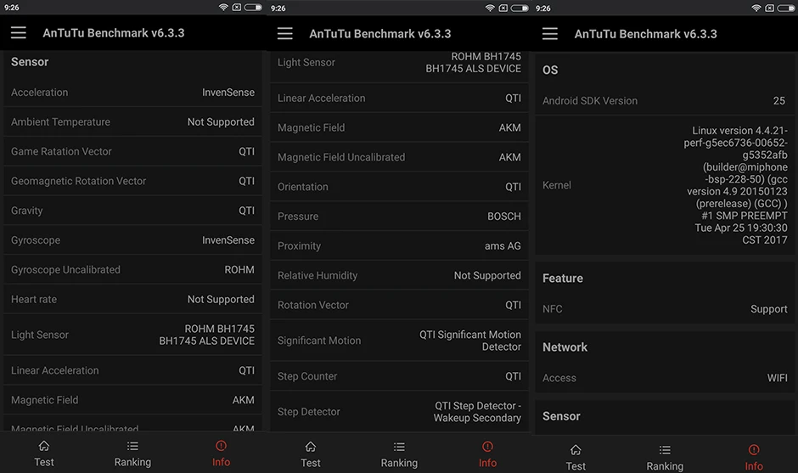Tap Test home icon in left screen
This screenshot has height=473, width=798.
44,446
